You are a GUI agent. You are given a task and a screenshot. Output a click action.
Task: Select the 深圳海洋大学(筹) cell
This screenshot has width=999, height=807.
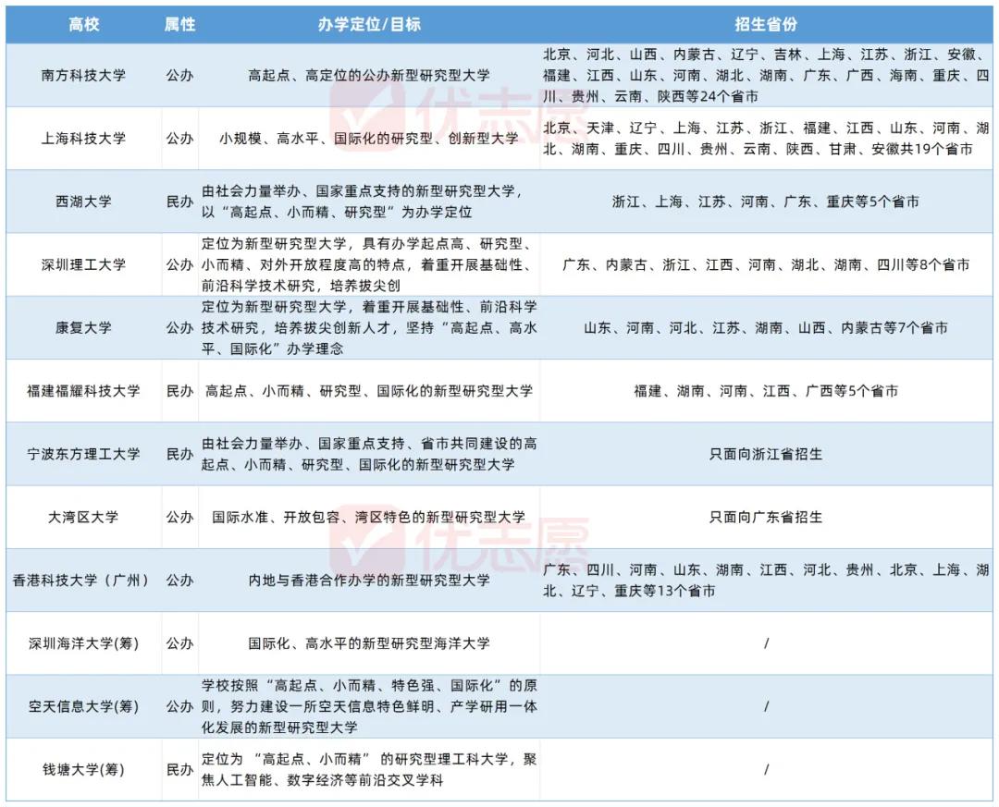point(83,643)
